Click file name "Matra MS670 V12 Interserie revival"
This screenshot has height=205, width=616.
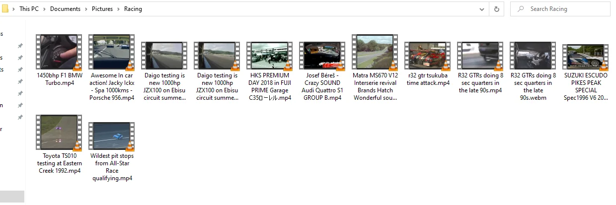[x=375, y=86]
